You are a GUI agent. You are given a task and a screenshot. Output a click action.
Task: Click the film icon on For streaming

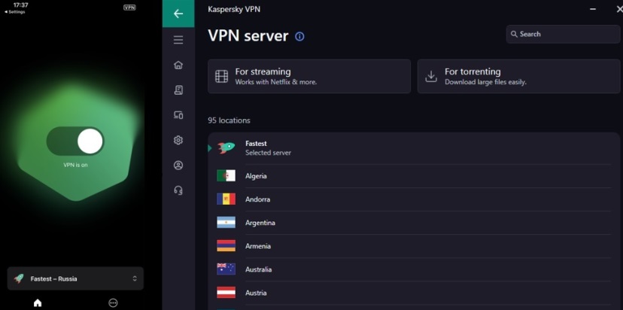222,76
